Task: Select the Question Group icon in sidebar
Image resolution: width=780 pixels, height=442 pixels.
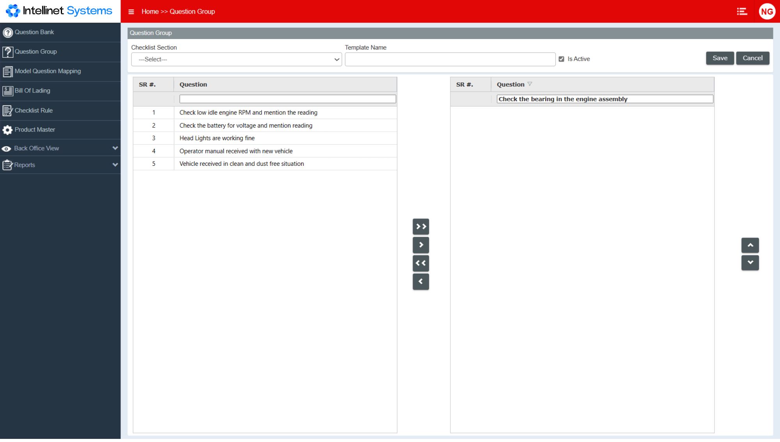Action: [x=8, y=51]
